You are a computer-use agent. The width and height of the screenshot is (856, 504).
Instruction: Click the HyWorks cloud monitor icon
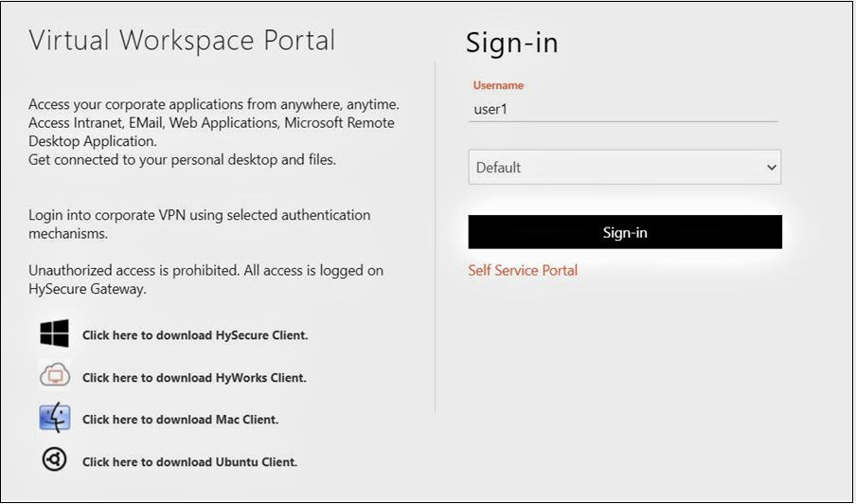click(x=55, y=375)
